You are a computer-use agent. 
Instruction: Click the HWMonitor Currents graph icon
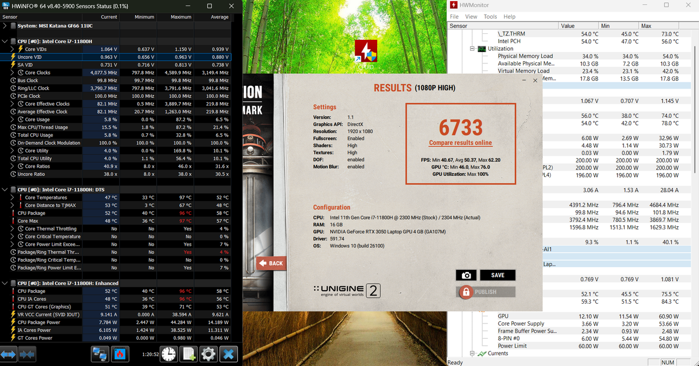(x=481, y=353)
